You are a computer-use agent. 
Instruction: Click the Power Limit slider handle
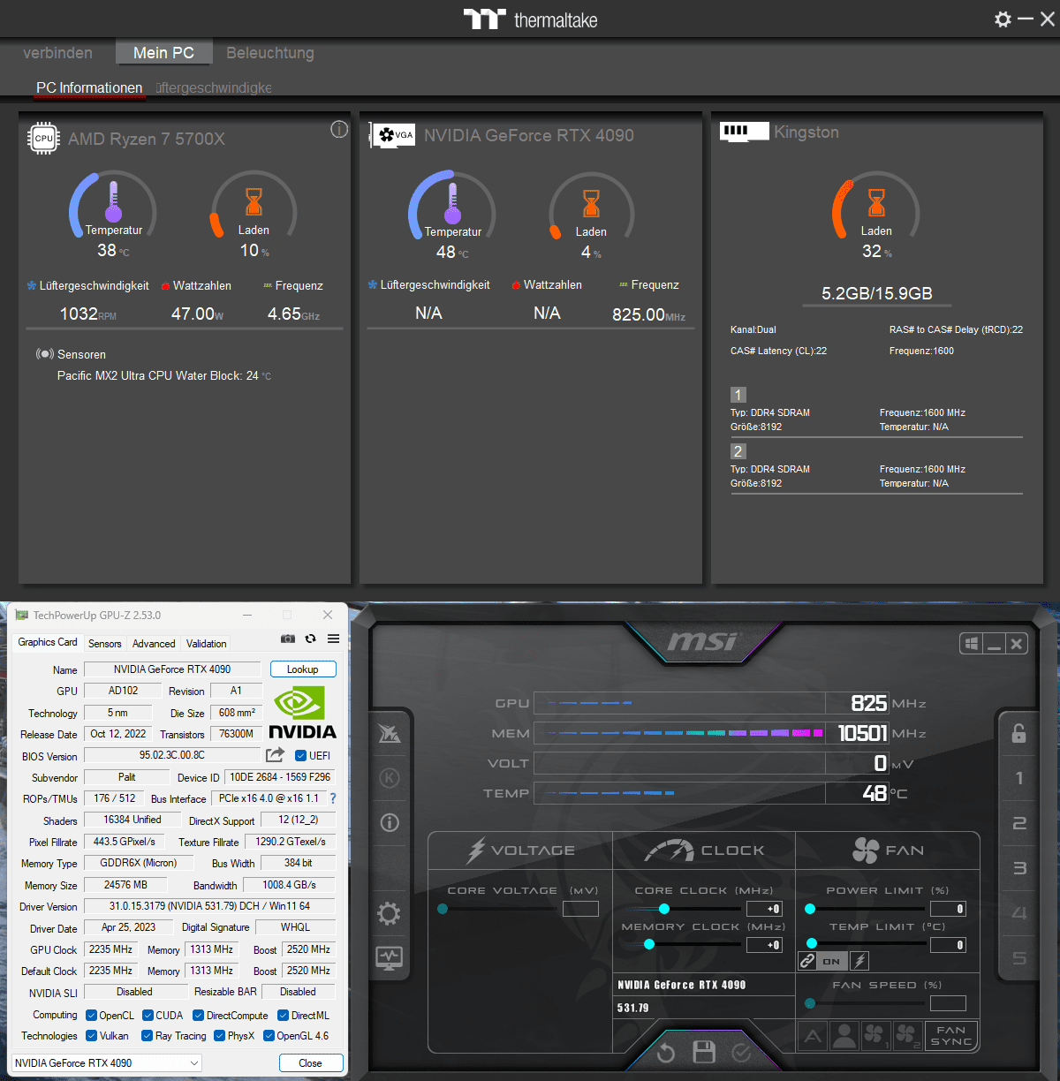click(810, 909)
